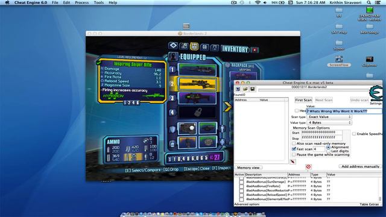Image resolution: width=386 pixels, height=217 pixels.
Task: Click the Next Scan button
Action: tap(323, 100)
